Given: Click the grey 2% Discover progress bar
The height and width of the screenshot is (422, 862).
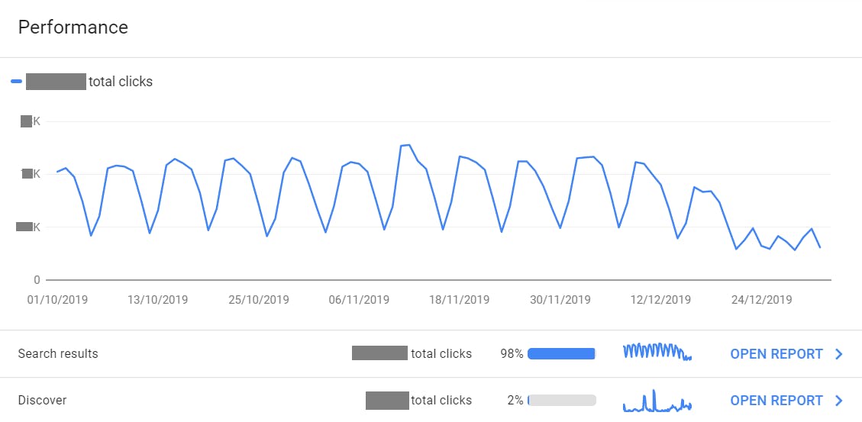Looking at the screenshot, I should [562, 401].
